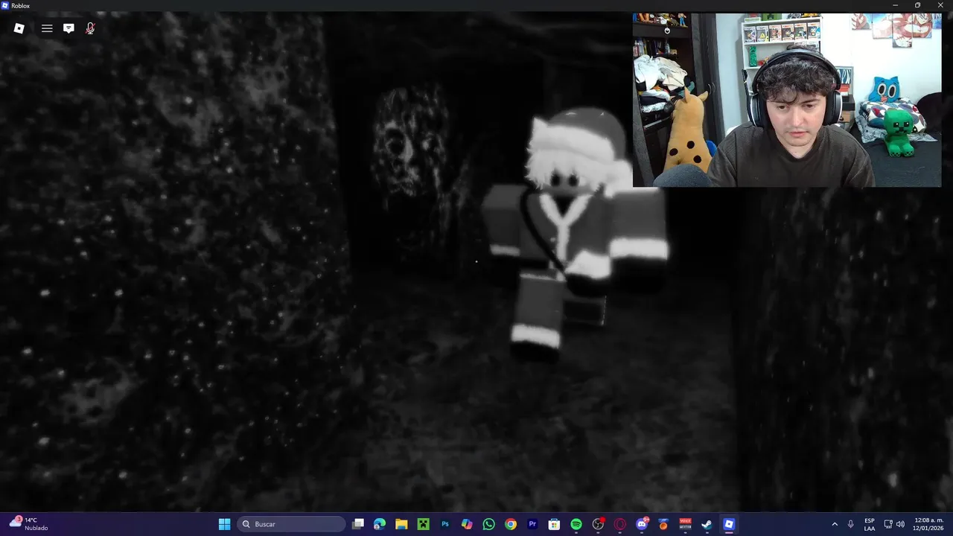953x536 pixels.
Task: Open Steam from the taskbar
Action: (707, 524)
